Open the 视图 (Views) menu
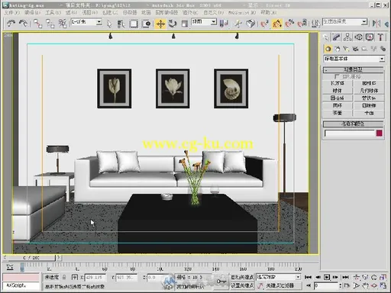 [90, 12]
